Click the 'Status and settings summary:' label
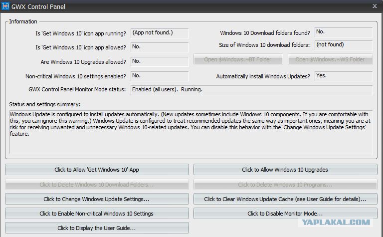 coord(45,104)
